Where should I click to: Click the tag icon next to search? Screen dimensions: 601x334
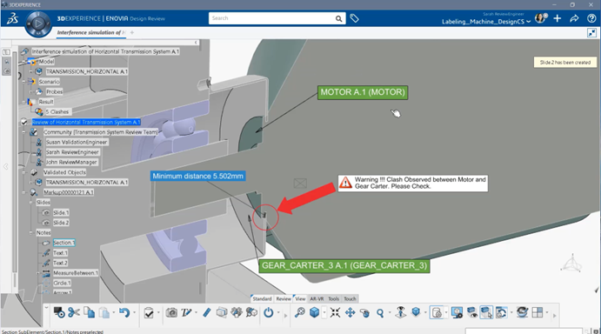354,18
